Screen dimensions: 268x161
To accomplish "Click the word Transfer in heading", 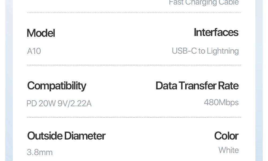I will 198,86.
